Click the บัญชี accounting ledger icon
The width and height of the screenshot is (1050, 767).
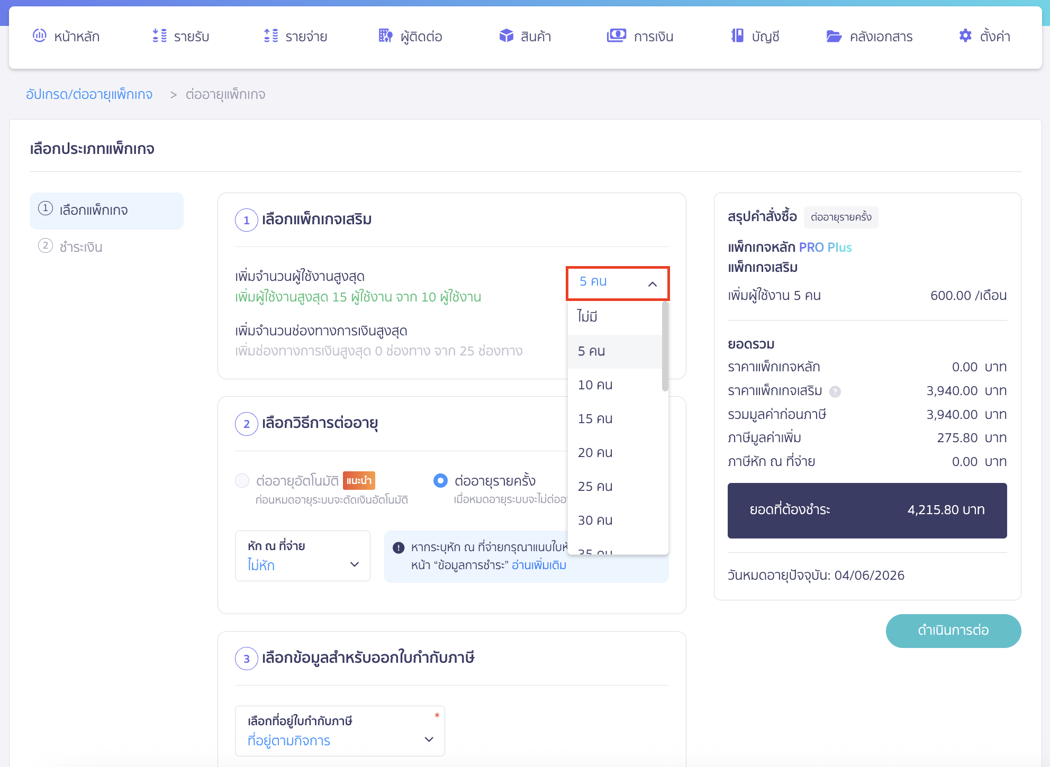coord(736,36)
